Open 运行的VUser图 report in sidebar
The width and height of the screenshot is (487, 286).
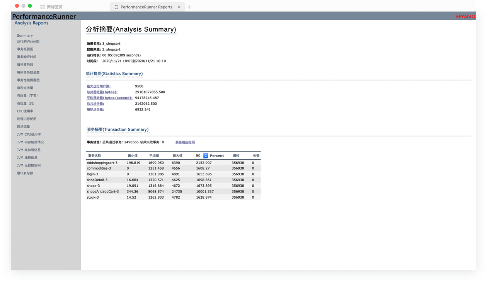click(x=28, y=41)
